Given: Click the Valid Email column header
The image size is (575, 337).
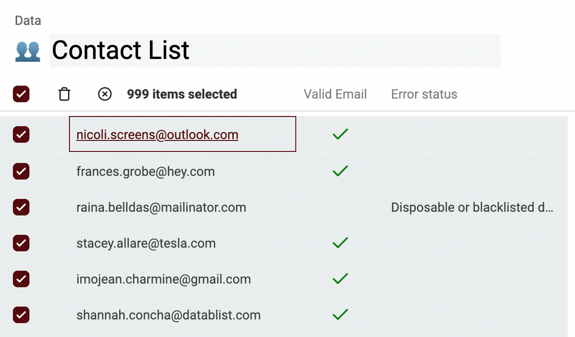Looking at the screenshot, I should tap(335, 94).
